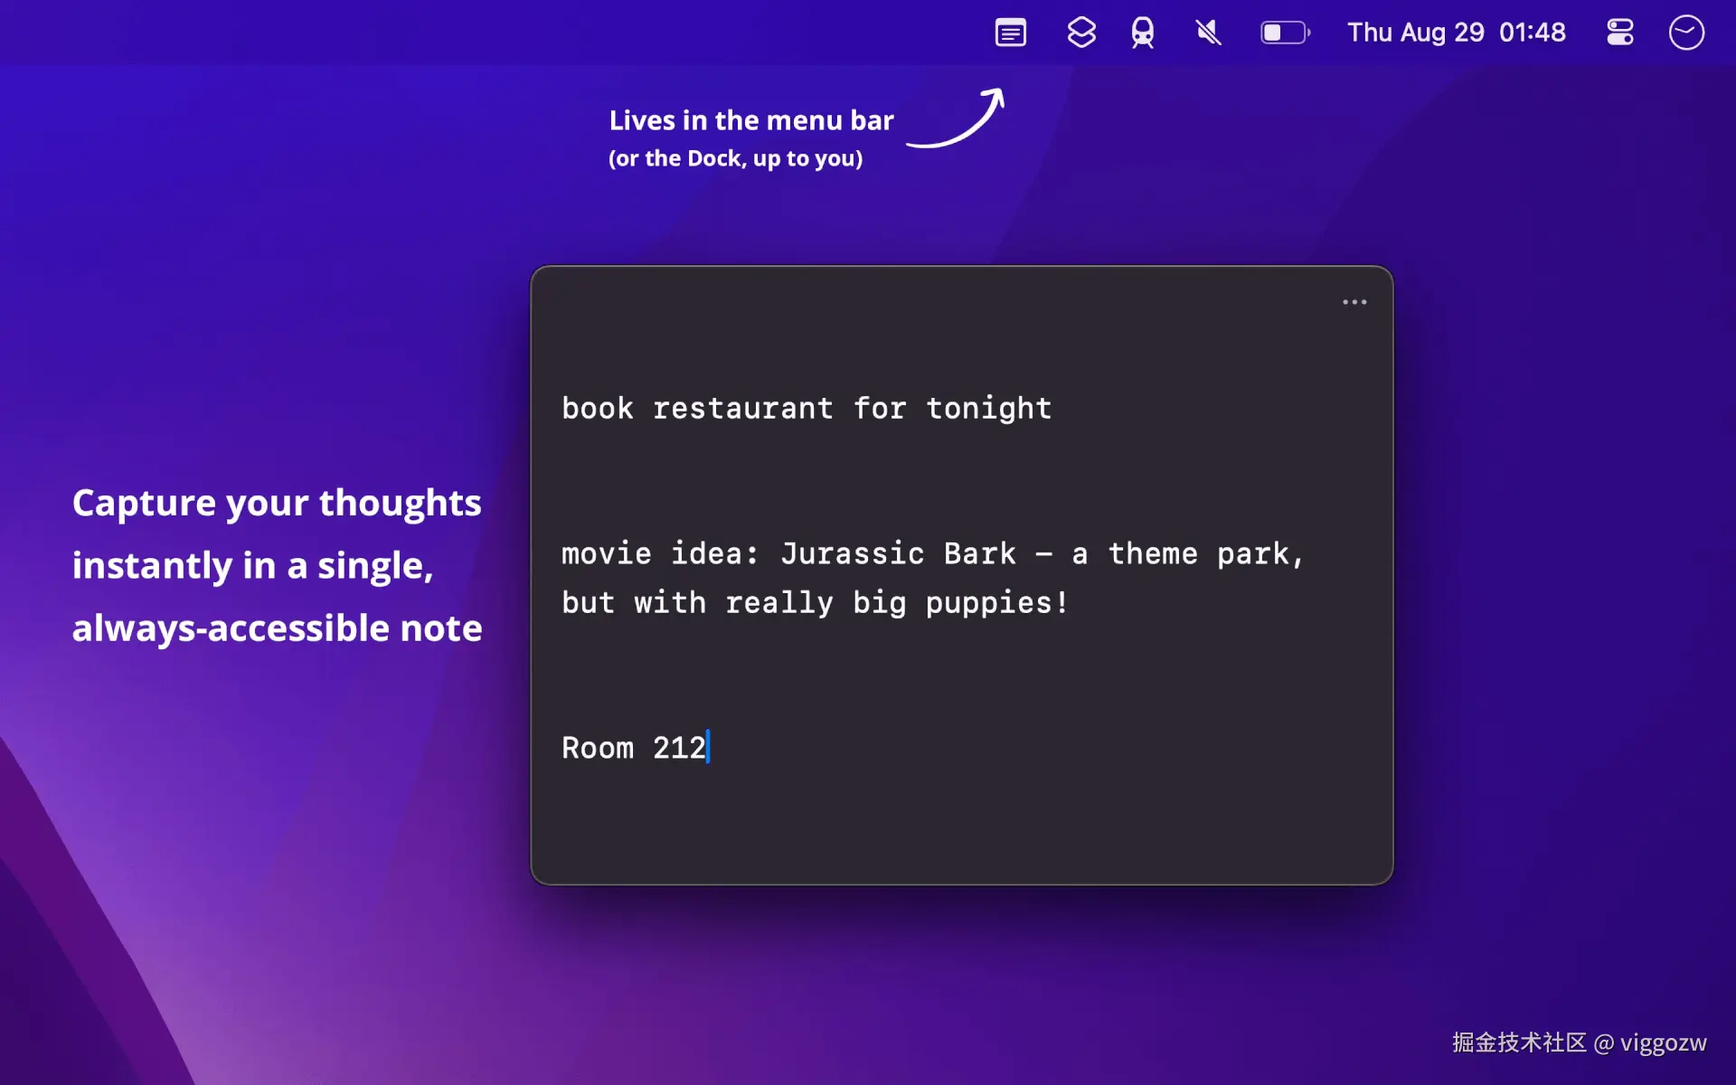Viewport: 1736px width, 1085px height.
Task: Click the or the Dock, up to you text
Action: 735,159
